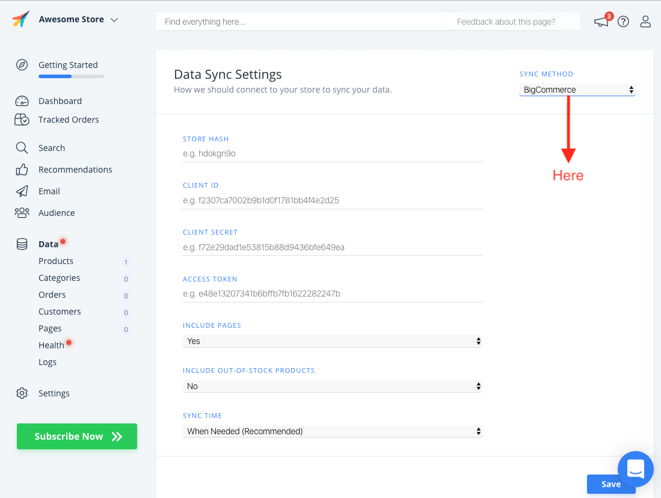Click the Settings gear icon

[x=22, y=393]
